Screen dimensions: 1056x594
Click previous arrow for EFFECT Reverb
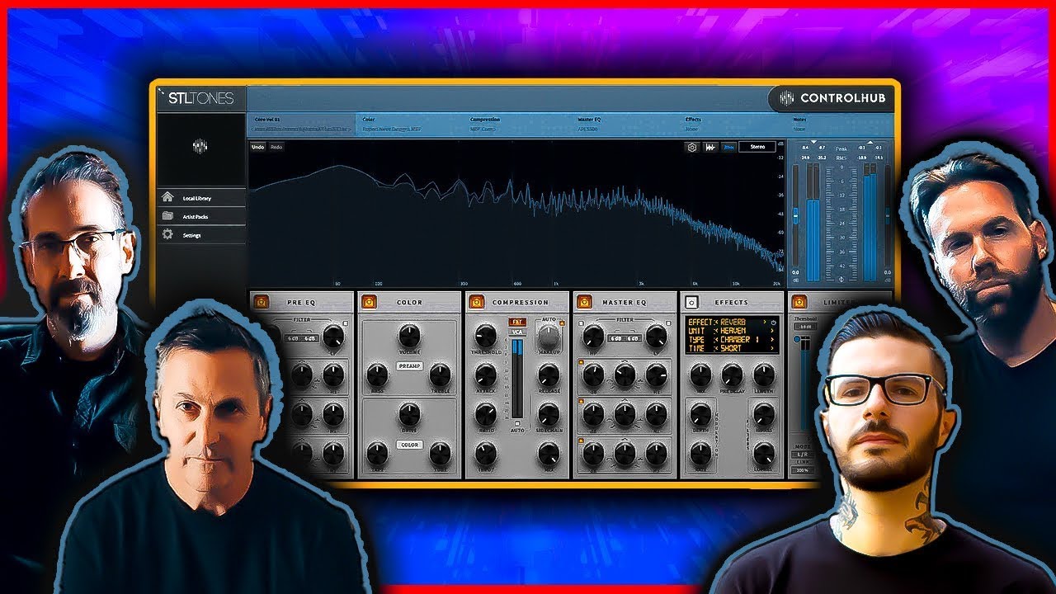click(x=716, y=322)
